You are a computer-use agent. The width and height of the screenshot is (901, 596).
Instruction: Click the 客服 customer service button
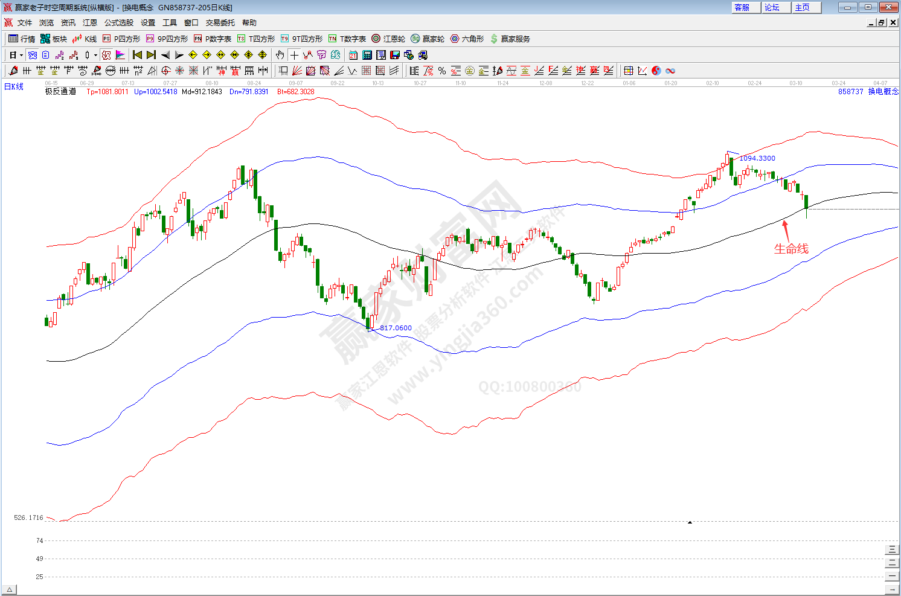[x=742, y=7]
